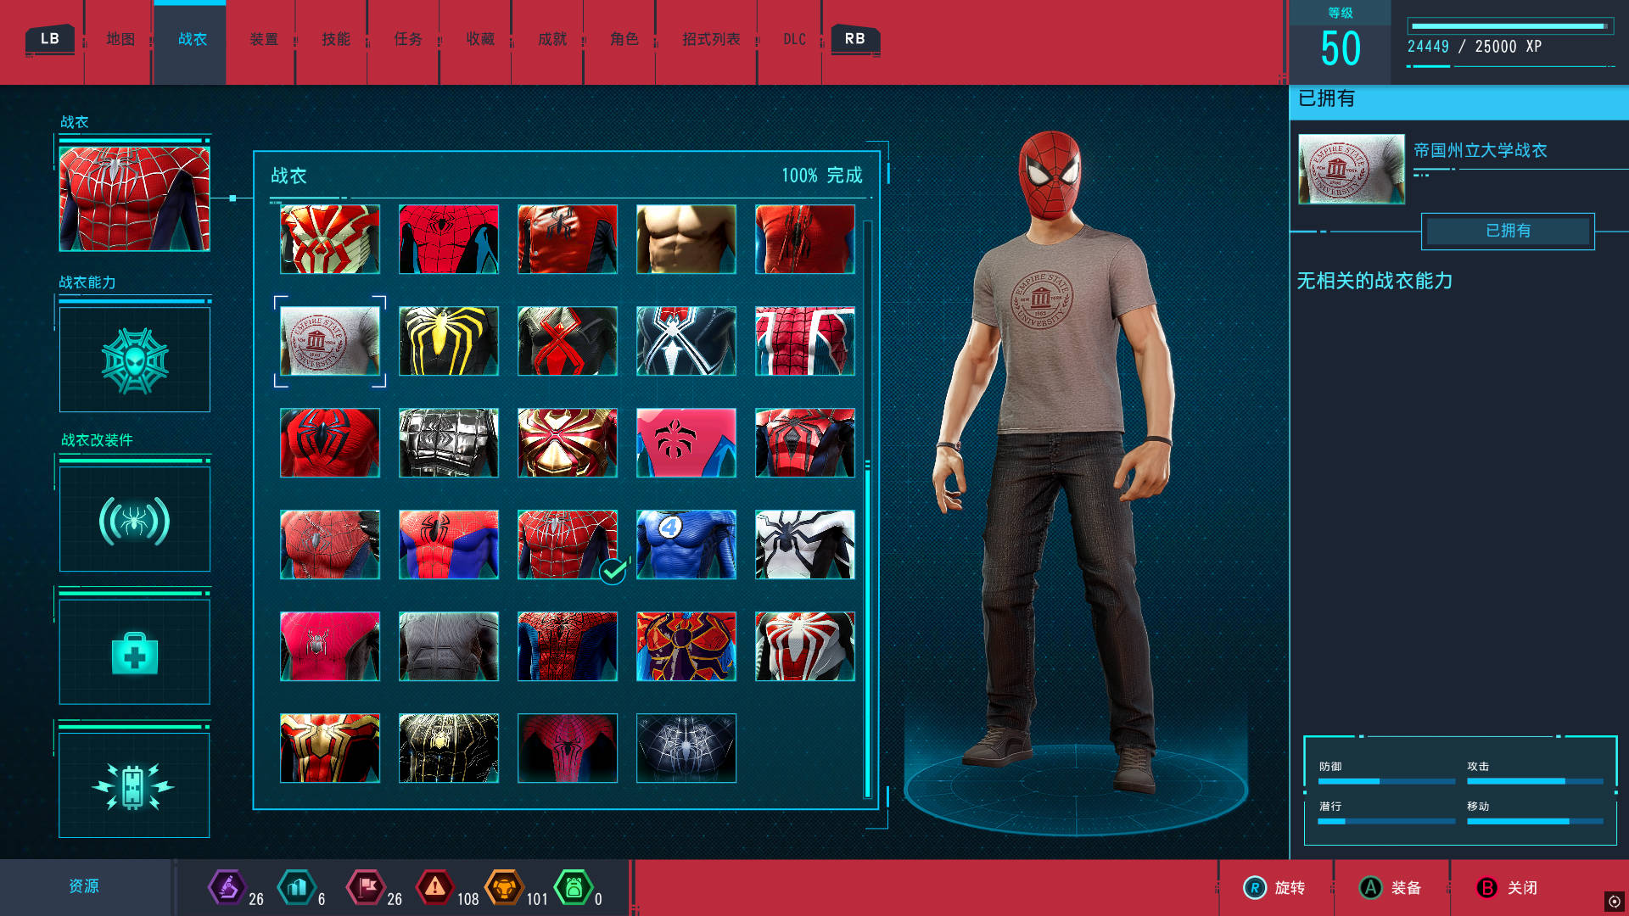Click the XP progress bar

(x=1510, y=26)
